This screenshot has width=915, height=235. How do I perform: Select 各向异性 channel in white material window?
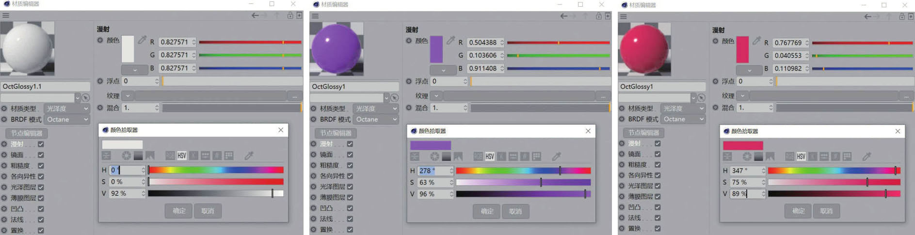click(23, 176)
